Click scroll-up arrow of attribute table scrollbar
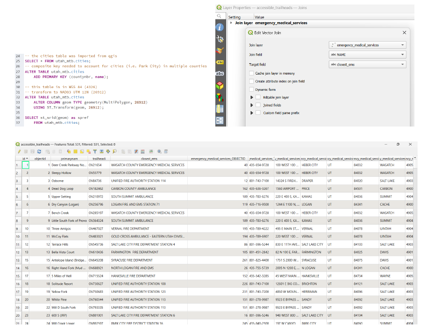 click(415, 158)
